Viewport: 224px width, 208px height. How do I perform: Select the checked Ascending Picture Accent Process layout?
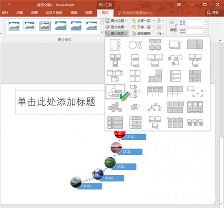(115, 91)
